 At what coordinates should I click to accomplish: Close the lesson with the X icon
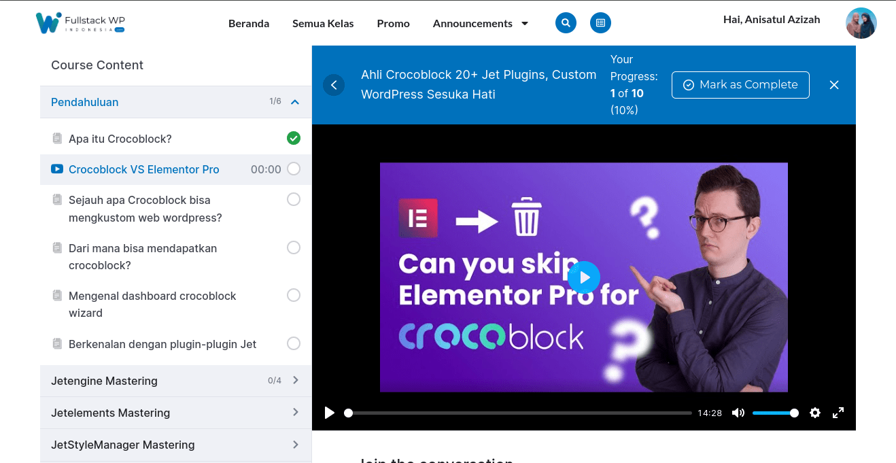pyautogui.click(x=834, y=85)
